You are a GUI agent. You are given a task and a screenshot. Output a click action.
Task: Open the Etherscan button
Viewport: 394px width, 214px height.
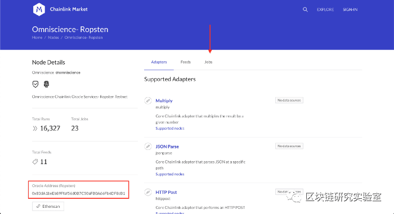tap(48, 206)
